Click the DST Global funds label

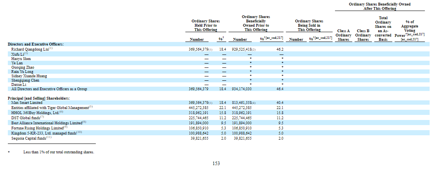(x=26, y=118)
